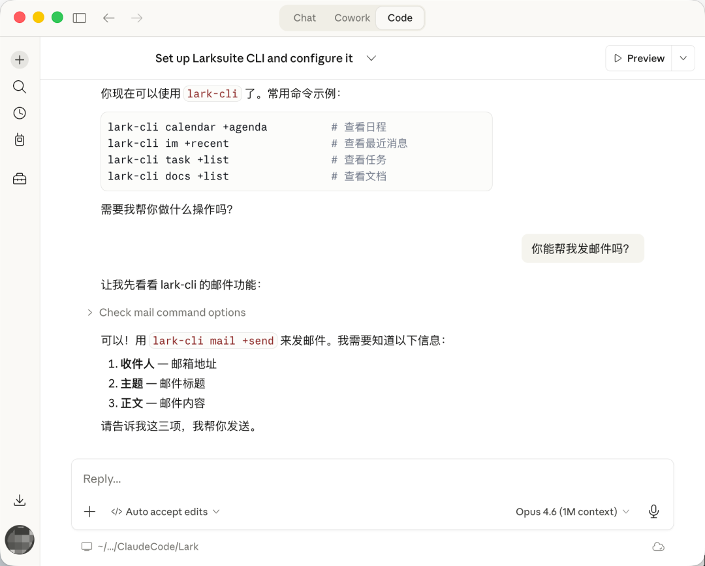Navigate back with the left arrow

(x=109, y=18)
